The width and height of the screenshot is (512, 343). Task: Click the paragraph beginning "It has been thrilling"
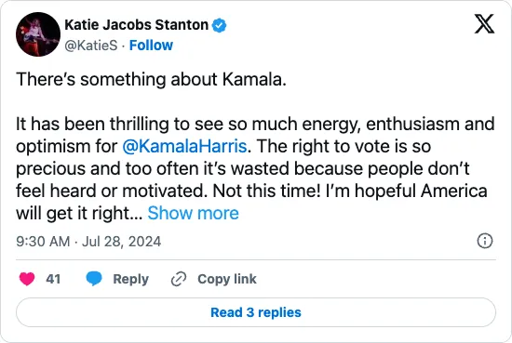coord(255,169)
